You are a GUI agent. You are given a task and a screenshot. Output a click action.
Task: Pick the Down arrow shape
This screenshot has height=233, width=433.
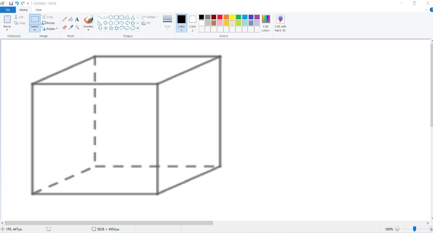[100, 28]
